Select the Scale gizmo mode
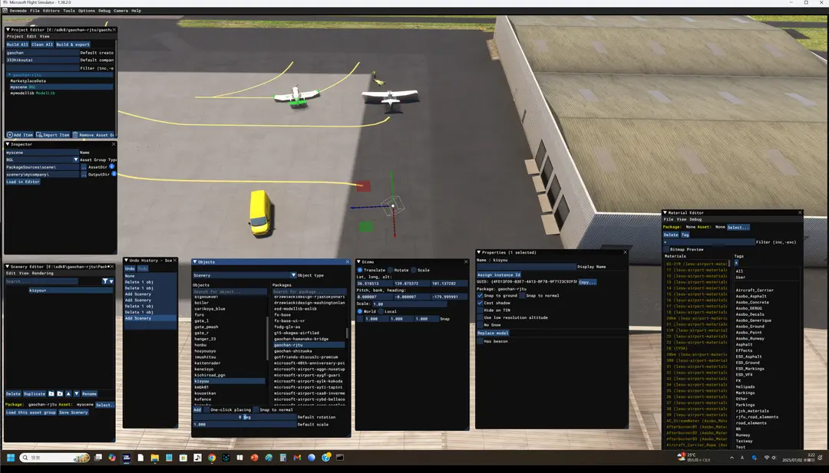829x473 pixels. pyautogui.click(x=414, y=270)
